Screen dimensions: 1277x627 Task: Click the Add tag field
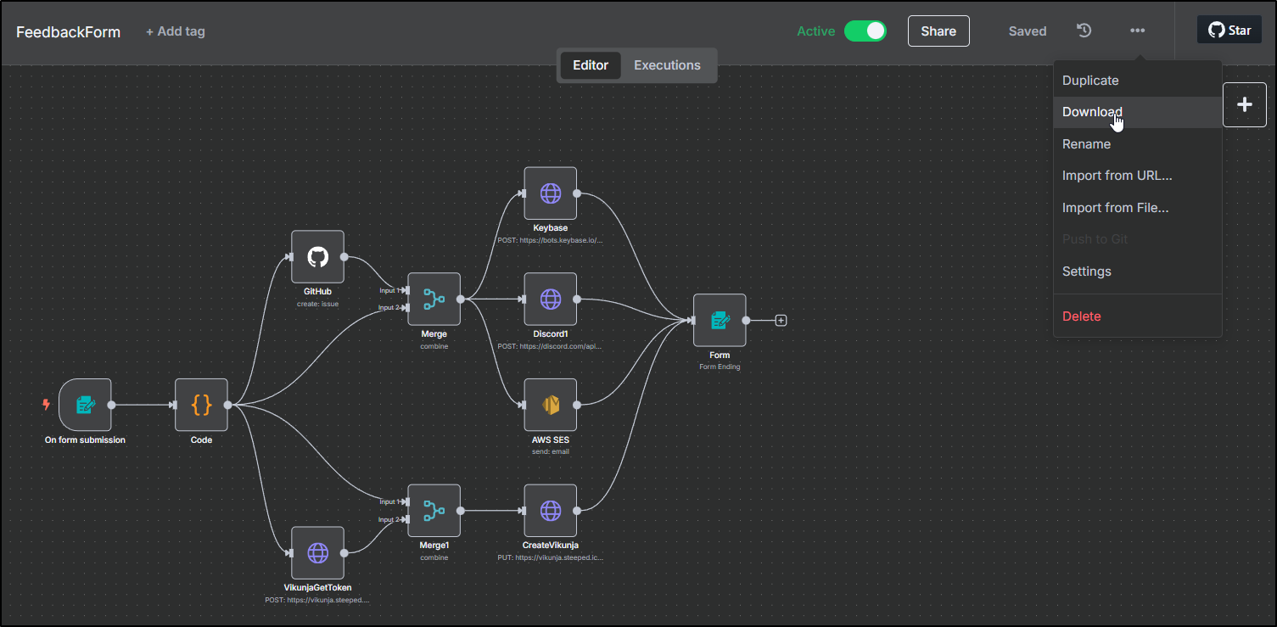[x=176, y=31]
